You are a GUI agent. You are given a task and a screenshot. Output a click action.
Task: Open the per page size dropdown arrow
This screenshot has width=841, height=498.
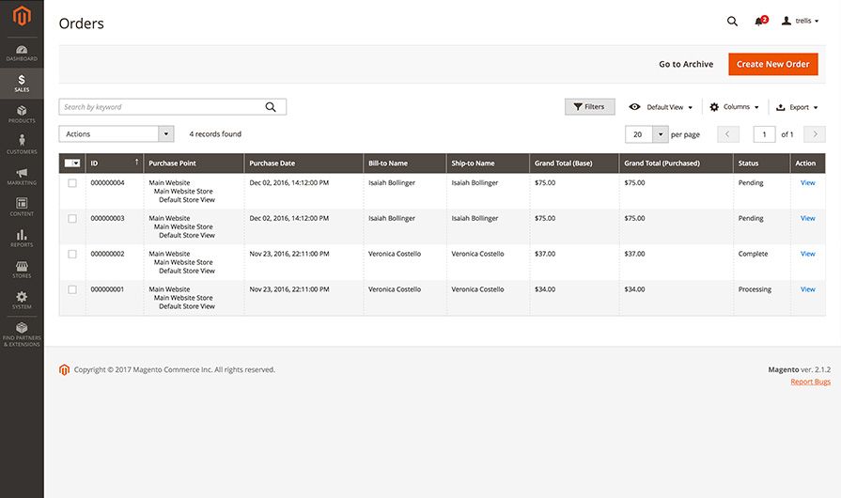[x=661, y=134]
